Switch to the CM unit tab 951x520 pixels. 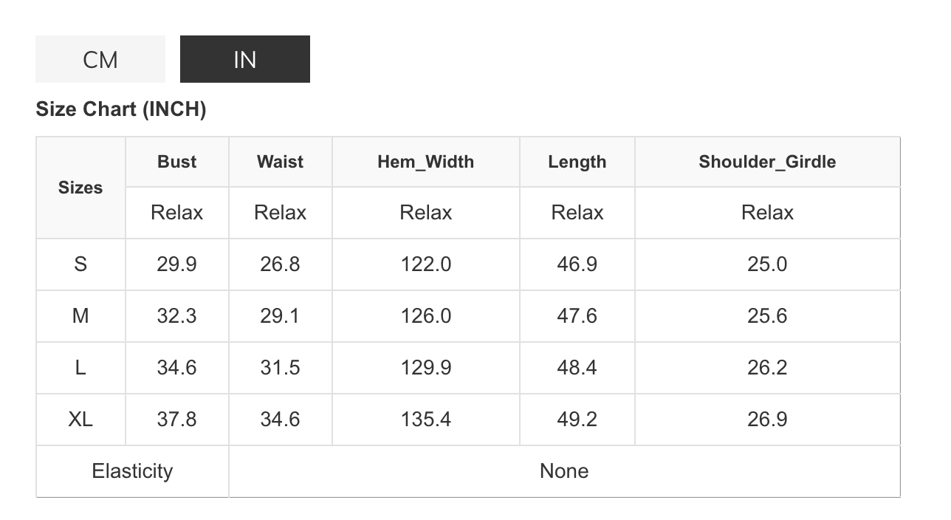pos(100,59)
